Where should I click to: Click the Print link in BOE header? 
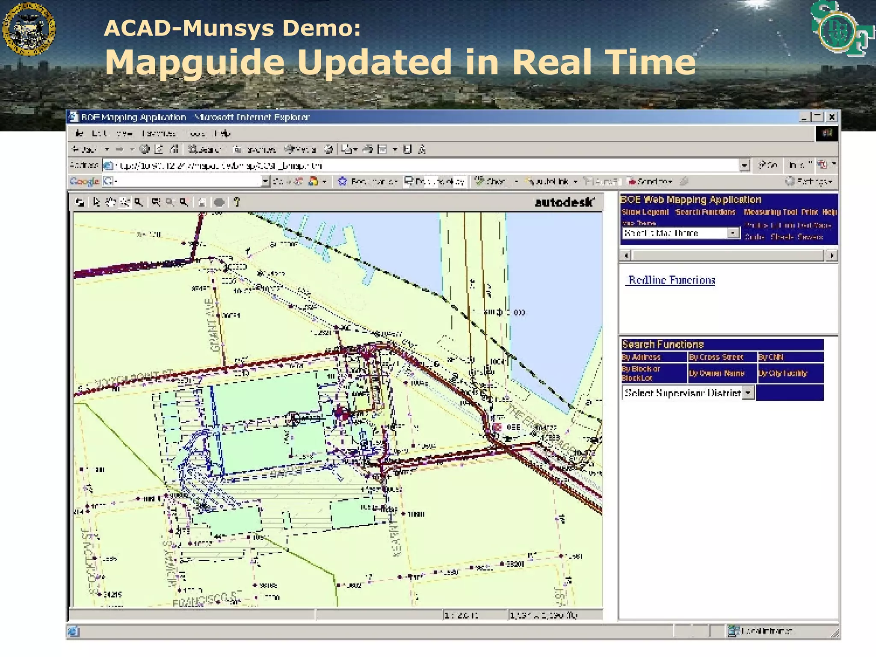click(x=809, y=212)
